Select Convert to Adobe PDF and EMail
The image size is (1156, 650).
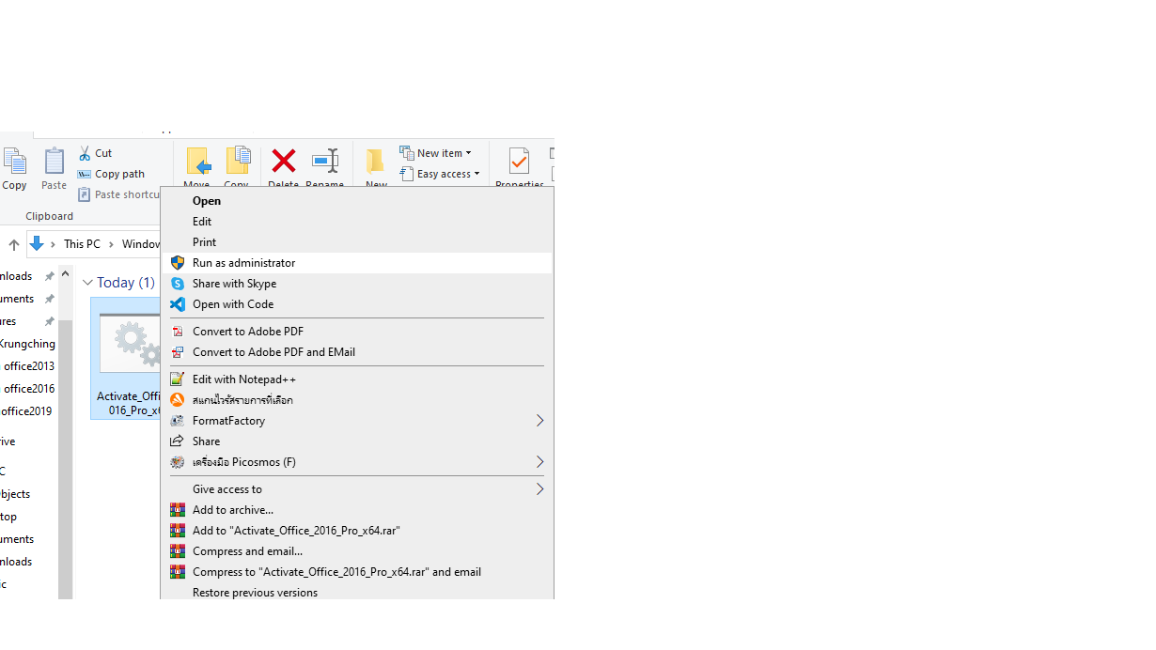click(357, 352)
